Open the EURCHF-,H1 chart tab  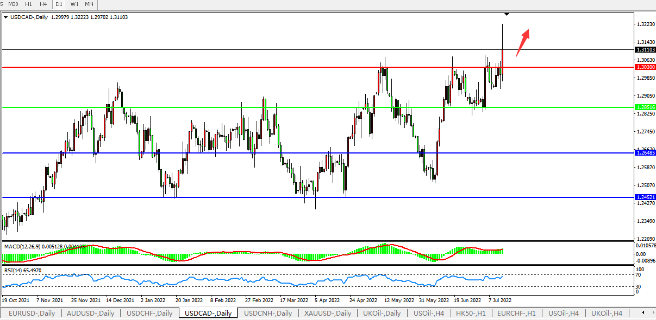coord(516,313)
